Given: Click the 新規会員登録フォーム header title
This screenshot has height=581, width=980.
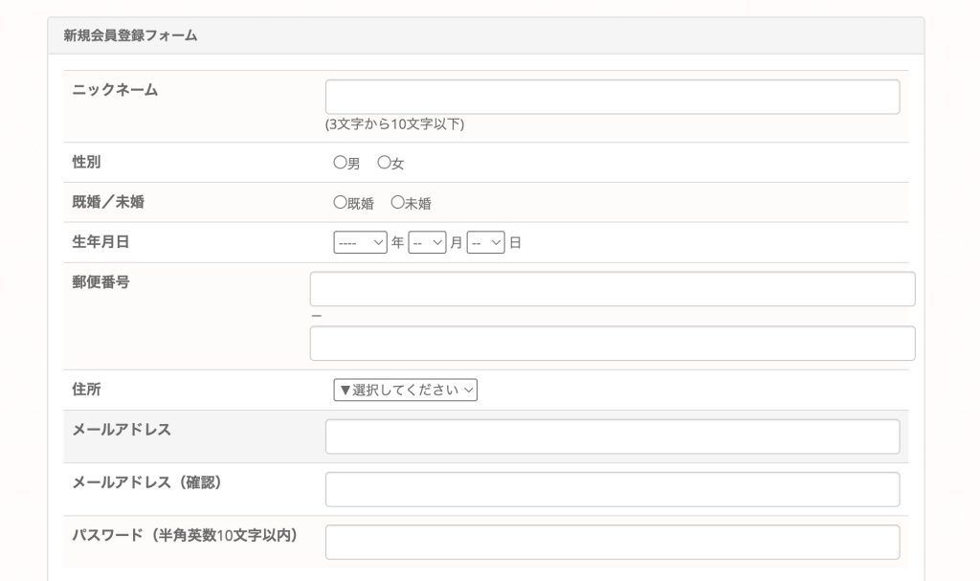Looking at the screenshot, I should [130, 35].
